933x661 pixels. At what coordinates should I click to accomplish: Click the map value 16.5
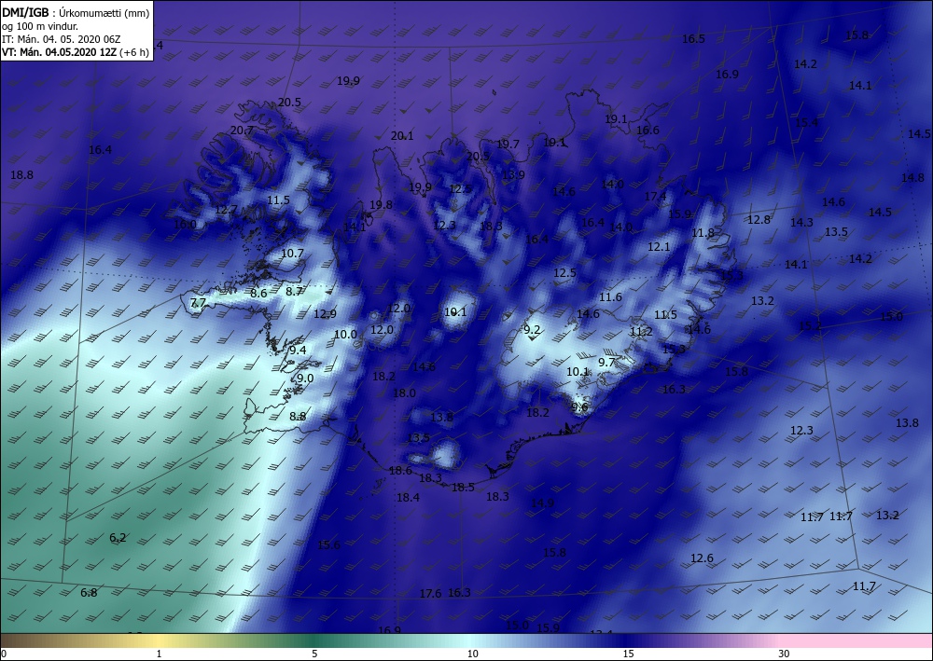point(693,39)
